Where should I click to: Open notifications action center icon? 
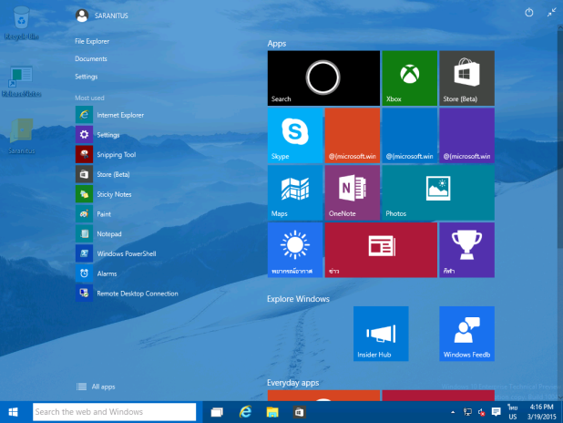[496, 412]
